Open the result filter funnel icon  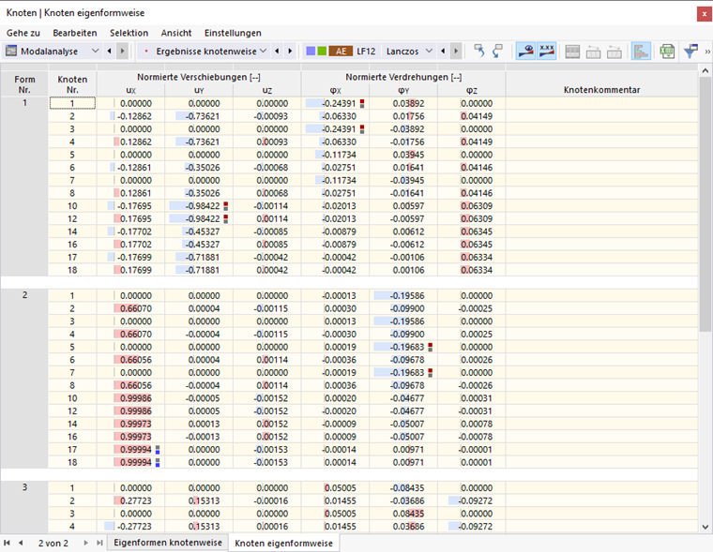click(690, 51)
